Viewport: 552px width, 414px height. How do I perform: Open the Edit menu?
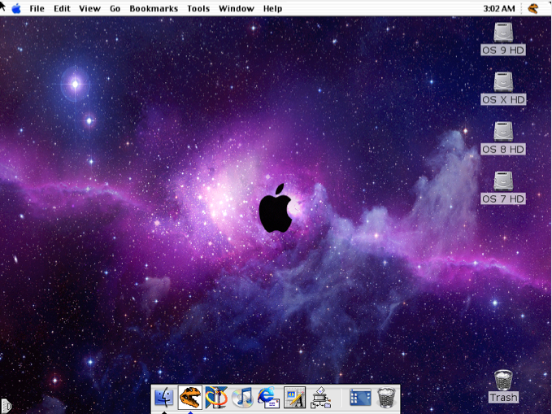click(62, 8)
